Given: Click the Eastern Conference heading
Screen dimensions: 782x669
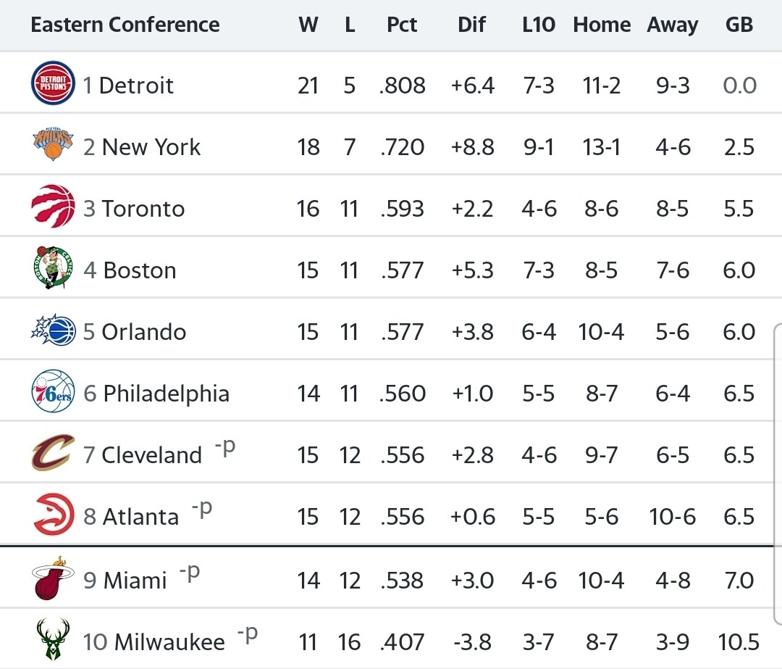Looking at the screenshot, I should (125, 25).
